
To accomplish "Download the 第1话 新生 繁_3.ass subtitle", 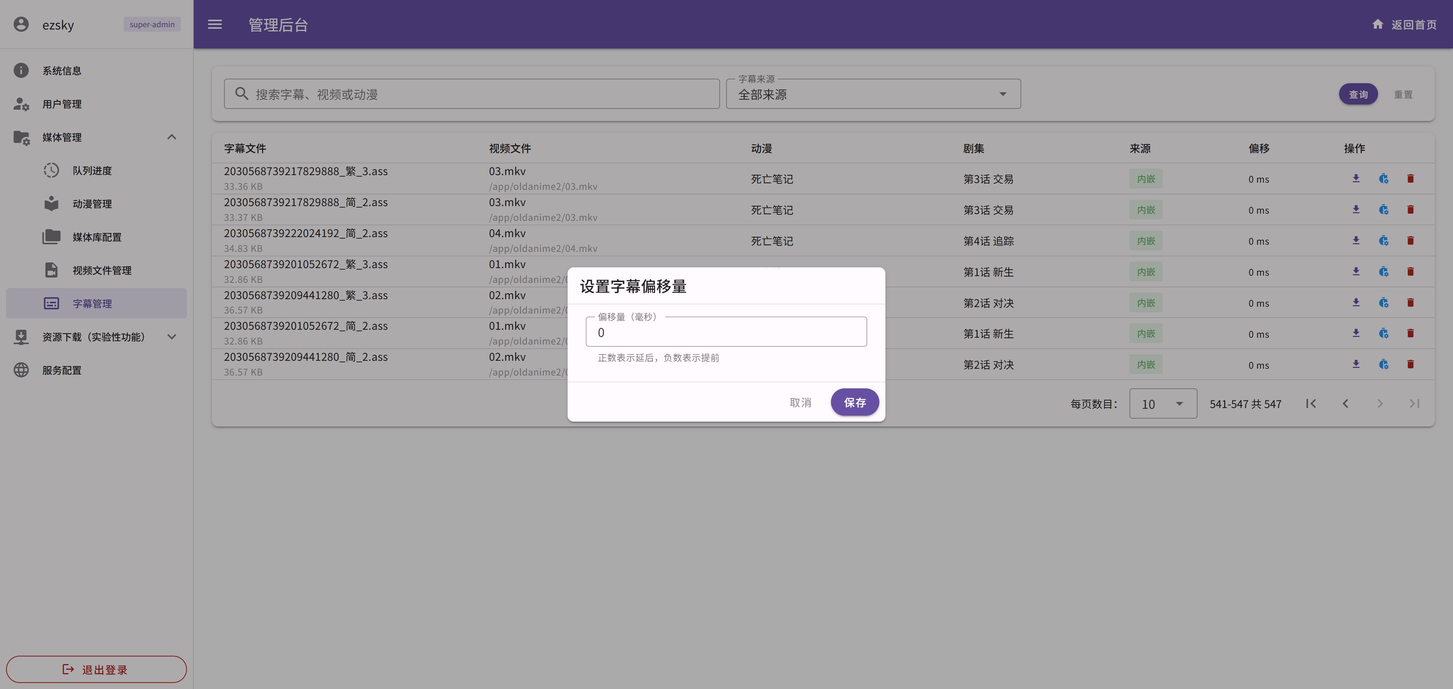I will pos(1356,272).
